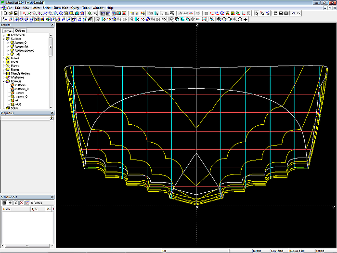Open the Query menu

[x=75, y=8]
